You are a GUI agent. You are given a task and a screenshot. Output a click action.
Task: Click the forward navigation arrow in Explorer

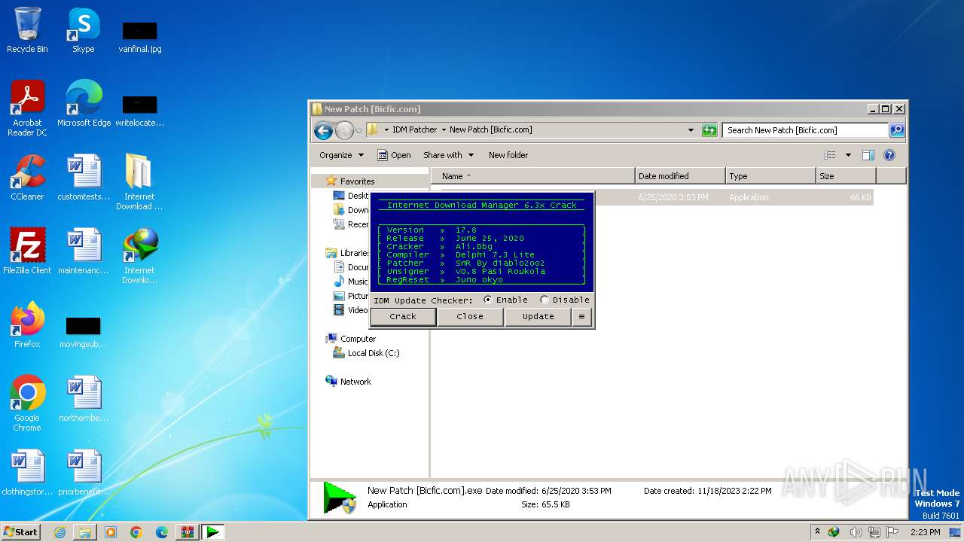344,130
